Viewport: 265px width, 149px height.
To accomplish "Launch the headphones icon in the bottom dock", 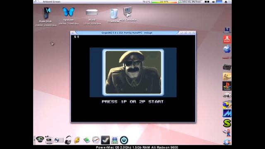I will (68, 140).
